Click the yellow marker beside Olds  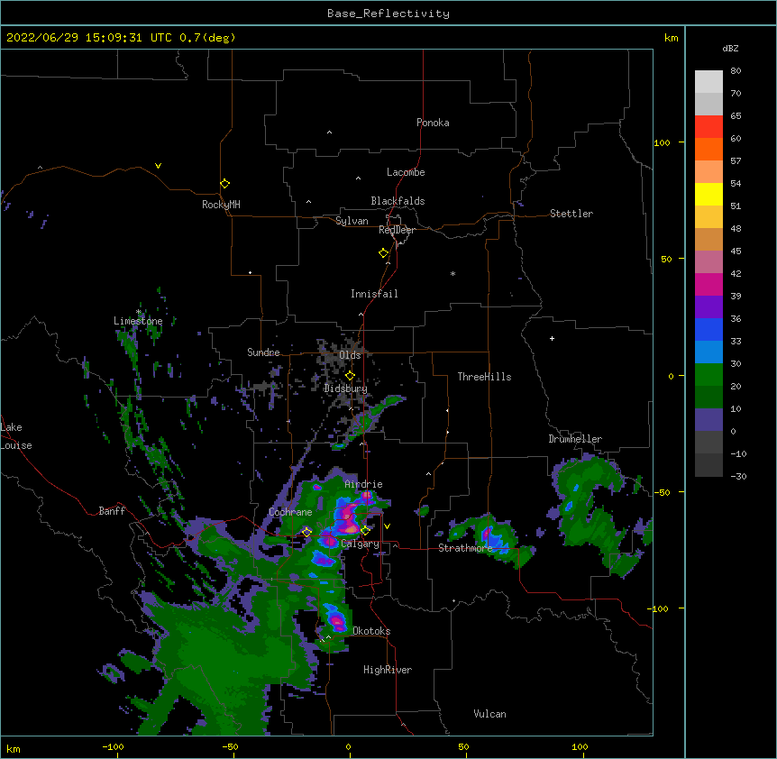click(x=350, y=376)
